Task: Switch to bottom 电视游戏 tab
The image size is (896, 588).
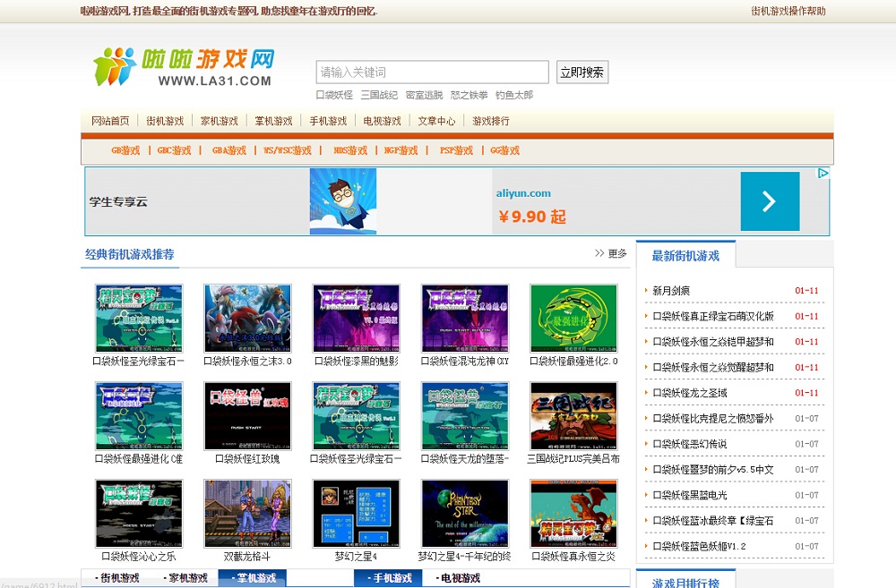Action: click(x=457, y=578)
